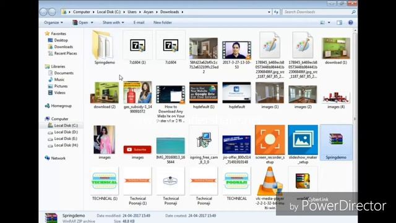Click the E-mail toolbar button
Screen dimensions: 396x223
(139, 22)
